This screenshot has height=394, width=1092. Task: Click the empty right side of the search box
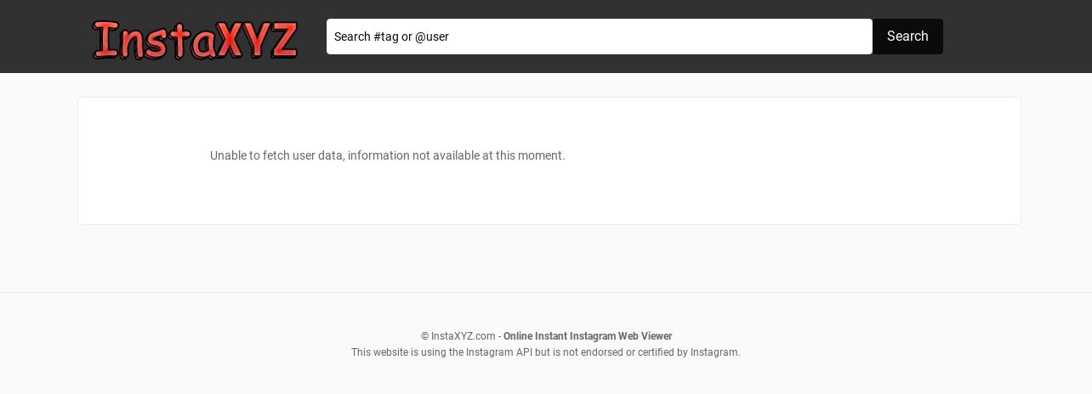click(723, 37)
